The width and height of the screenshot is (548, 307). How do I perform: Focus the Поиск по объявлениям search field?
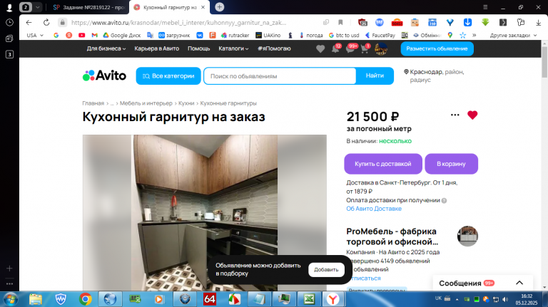[280, 76]
